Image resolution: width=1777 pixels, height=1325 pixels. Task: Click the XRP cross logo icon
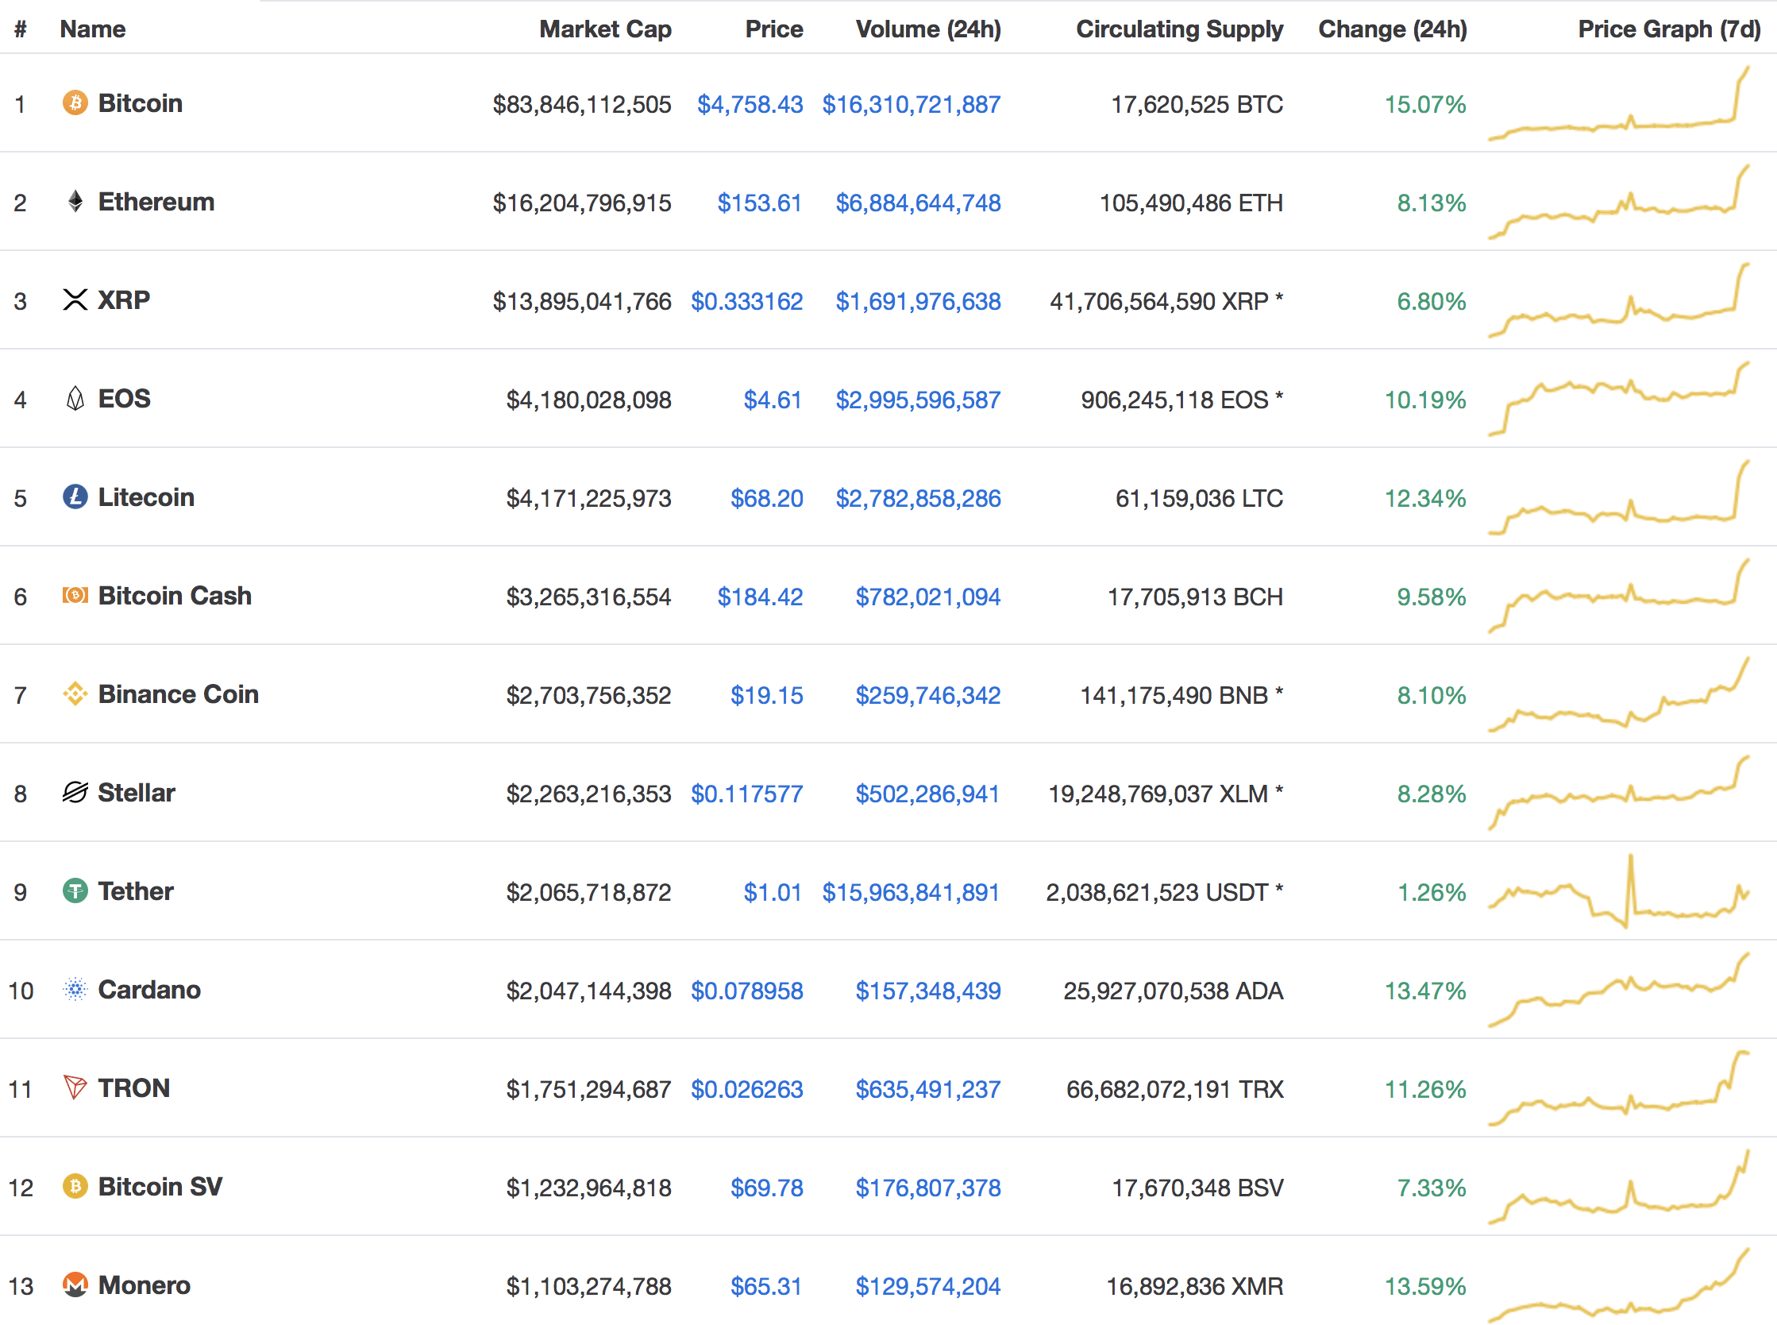pyautogui.click(x=75, y=300)
